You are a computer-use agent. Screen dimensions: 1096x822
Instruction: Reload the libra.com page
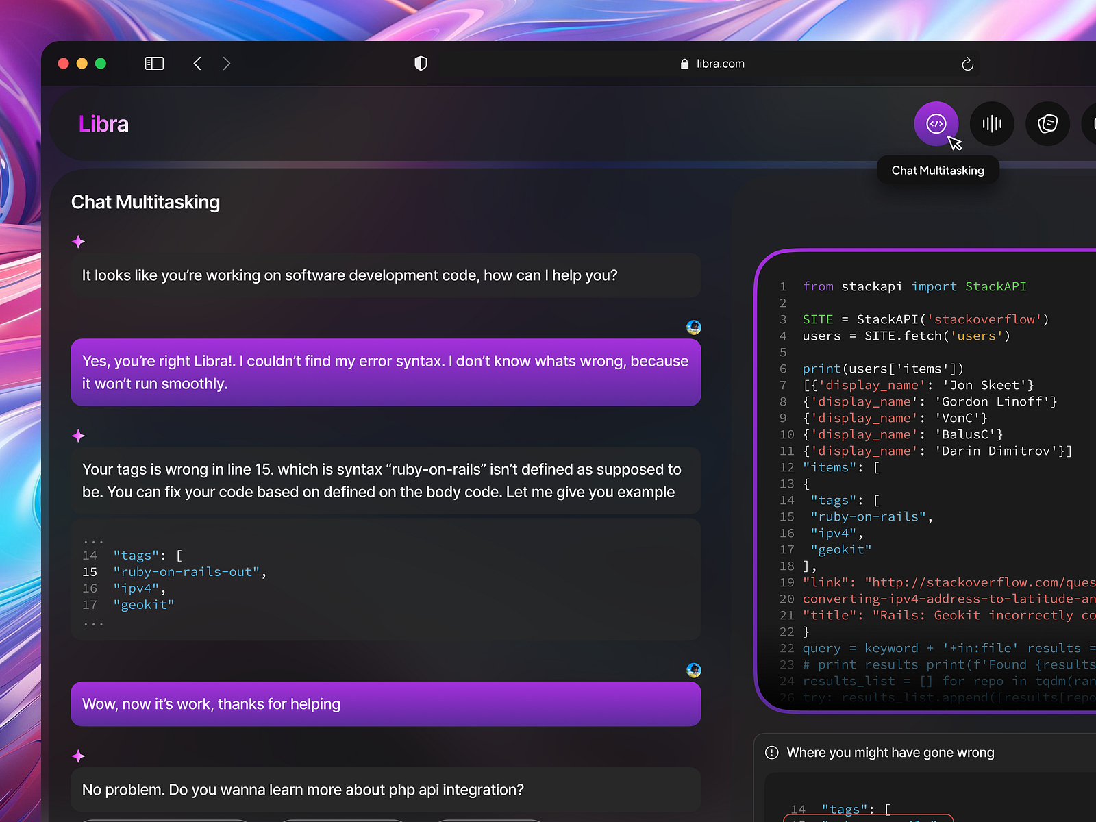(x=967, y=64)
